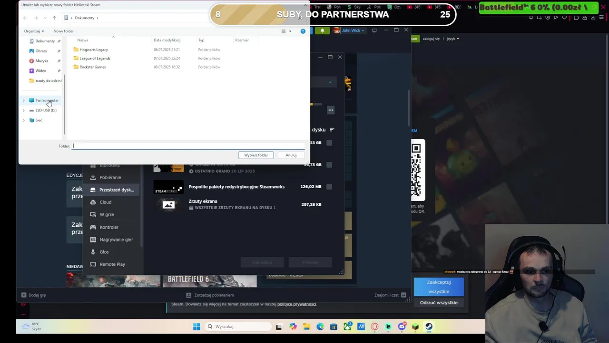Viewport: 609px width, 343px height.
Task: Click the Zrzuty ekranu thumbnail
Action: (168, 204)
